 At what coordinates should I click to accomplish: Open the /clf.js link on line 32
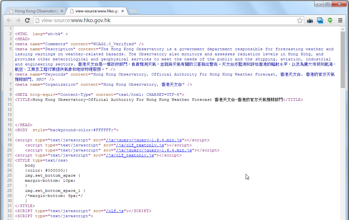coord(115,211)
